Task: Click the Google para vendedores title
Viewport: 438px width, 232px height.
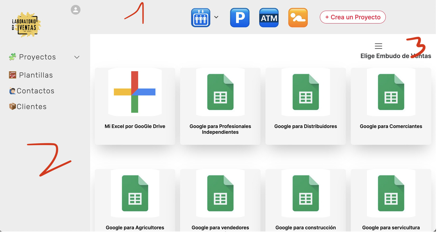Action: [220, 228]
